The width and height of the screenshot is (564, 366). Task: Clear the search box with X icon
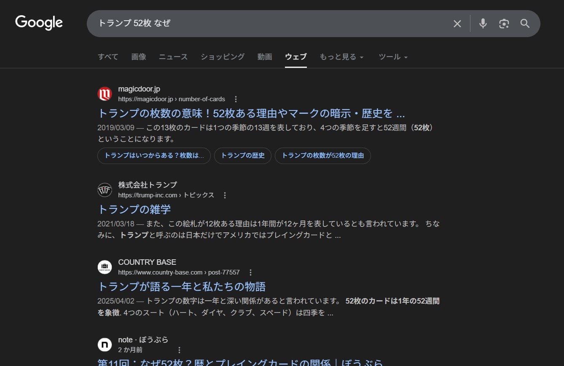[457, 24]
